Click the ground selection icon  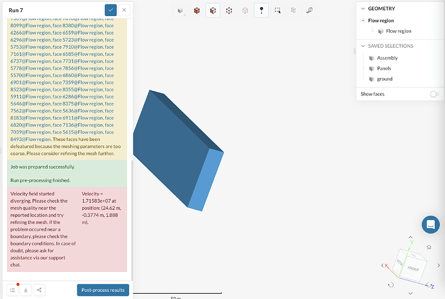click(x=371, y=79)
